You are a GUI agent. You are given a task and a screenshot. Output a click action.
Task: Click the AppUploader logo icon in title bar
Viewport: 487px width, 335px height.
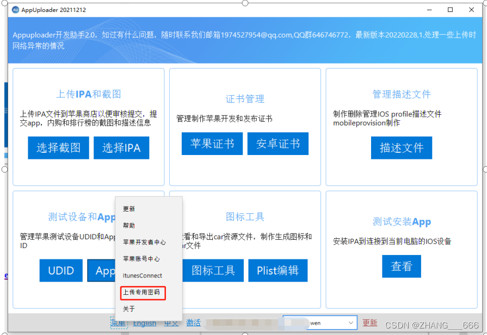pyautogui.click(x=15, y=10)
